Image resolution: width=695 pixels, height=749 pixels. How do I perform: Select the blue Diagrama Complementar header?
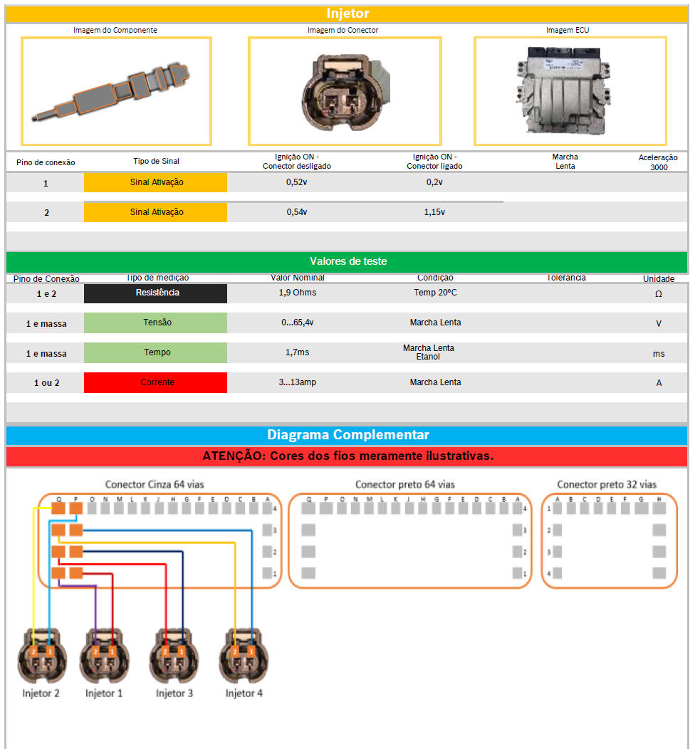pyautogui.click(x=347, y=435)
